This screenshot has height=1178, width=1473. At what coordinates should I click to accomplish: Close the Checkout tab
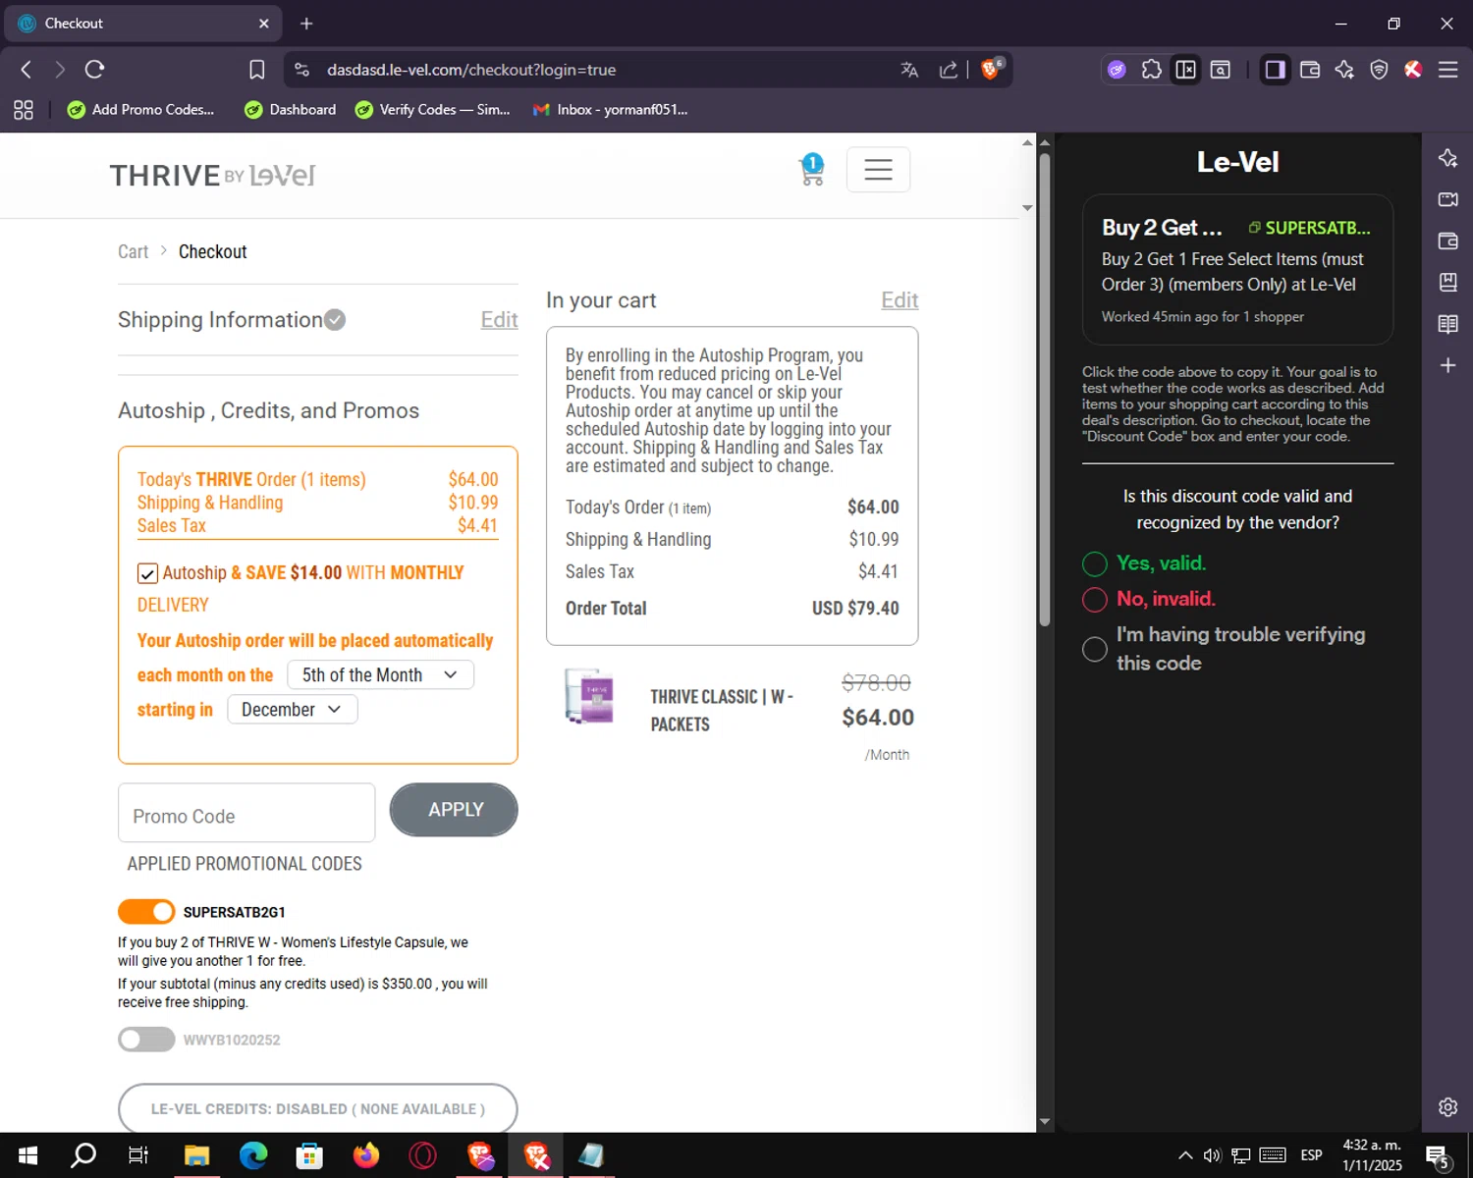pos(263,24)
